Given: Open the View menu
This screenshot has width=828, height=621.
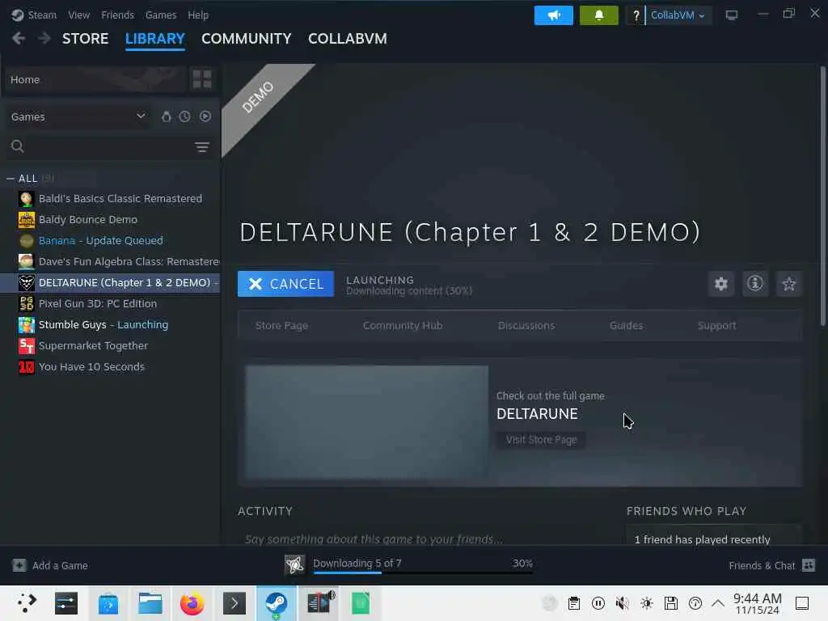Looking at the screenshot, I should [x=78, y=15].
